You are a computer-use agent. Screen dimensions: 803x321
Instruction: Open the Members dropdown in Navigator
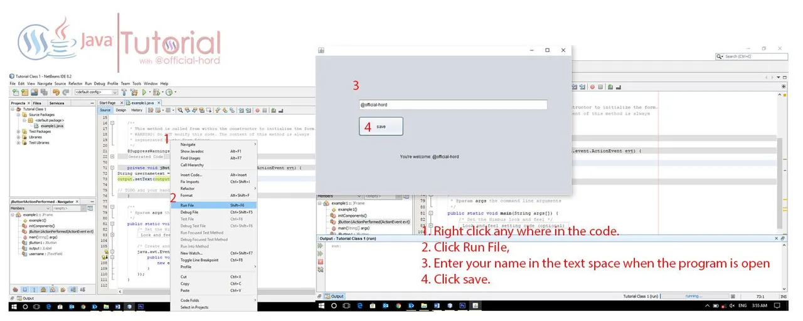pyautogui.click(x=29, y=208)
